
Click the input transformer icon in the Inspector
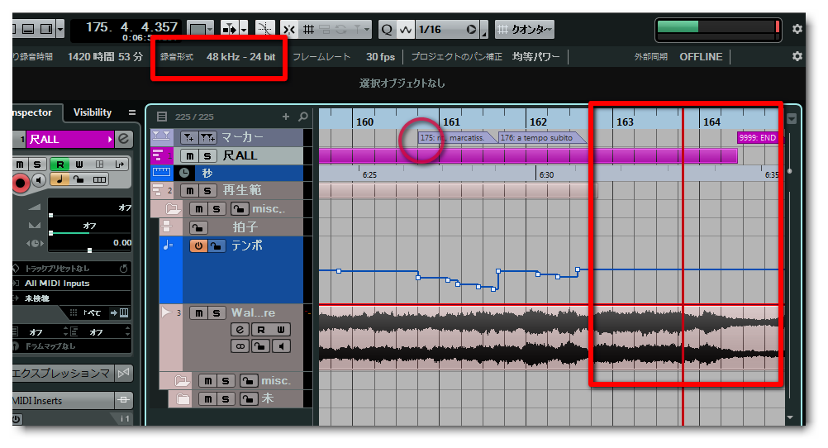coord(119,164)
